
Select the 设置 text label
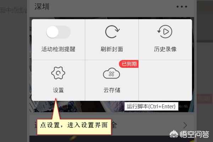(58, 90)
